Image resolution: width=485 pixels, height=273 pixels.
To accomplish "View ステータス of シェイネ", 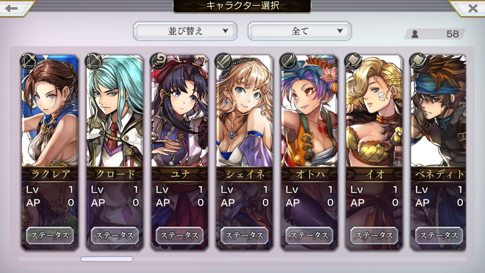I will (x=244, y=236).
